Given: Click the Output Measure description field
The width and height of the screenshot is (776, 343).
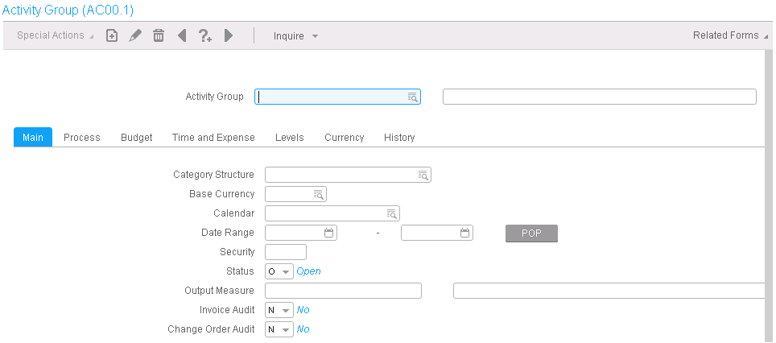Looking at the screenshot, I should coord(609,291).
